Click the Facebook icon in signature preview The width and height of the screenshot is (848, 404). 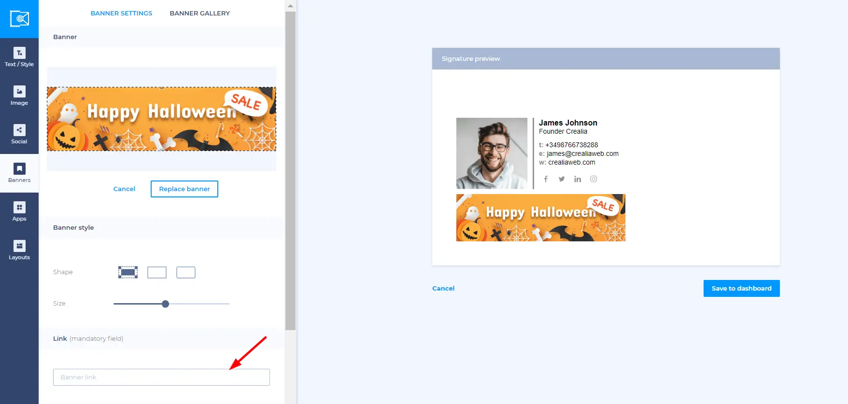tap(546, 179)
